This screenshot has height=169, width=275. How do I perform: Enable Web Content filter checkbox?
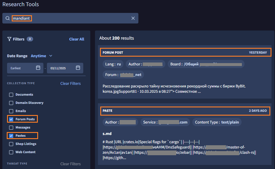11,152
